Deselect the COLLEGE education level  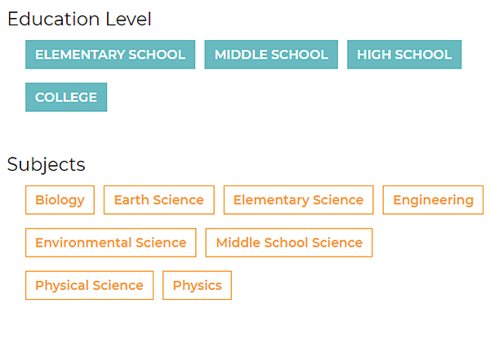(66, 97)
